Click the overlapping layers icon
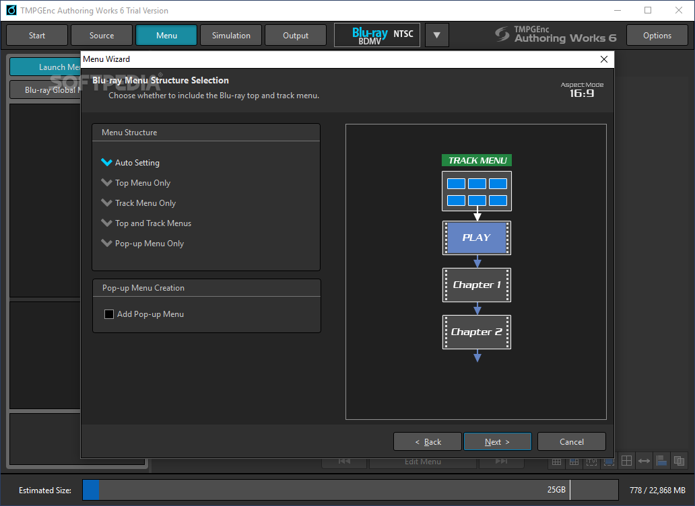This screenshot has width=695, height=506. 679,461
